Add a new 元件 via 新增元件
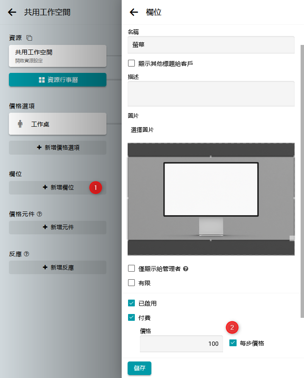Viewport: 304px width, 378px height. click(58, 227)
